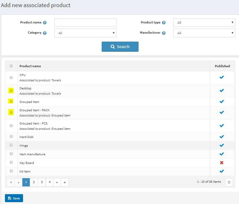The image size is (239, 204).
Task: Click the Search button
Action: tap(120, 47)
